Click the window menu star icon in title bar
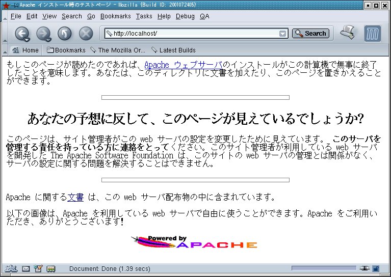 (x=5, y=5)
